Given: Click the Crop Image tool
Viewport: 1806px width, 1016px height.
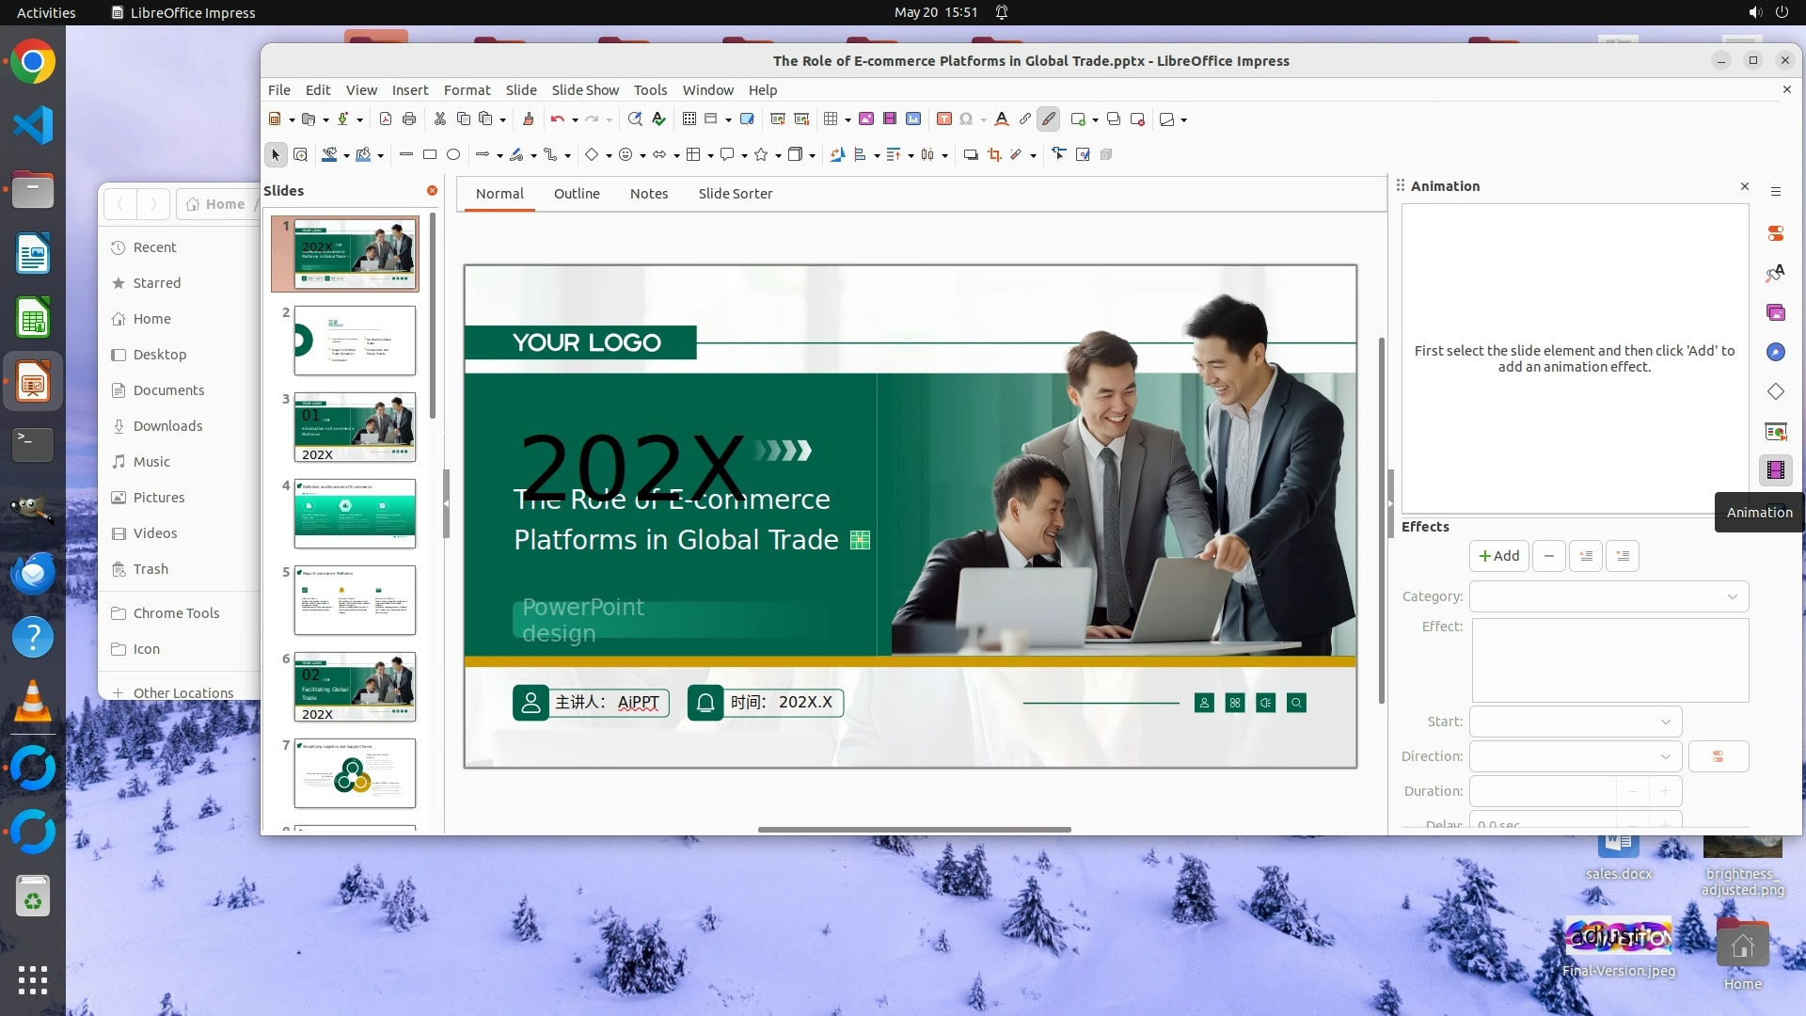Looking at the screenshot, I should (994, 155).
